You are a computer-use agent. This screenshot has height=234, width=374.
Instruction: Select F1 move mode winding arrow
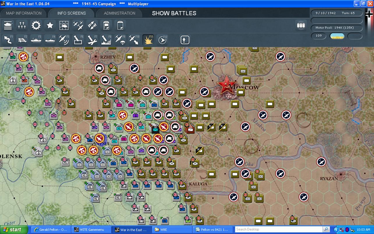pos(8,39)
